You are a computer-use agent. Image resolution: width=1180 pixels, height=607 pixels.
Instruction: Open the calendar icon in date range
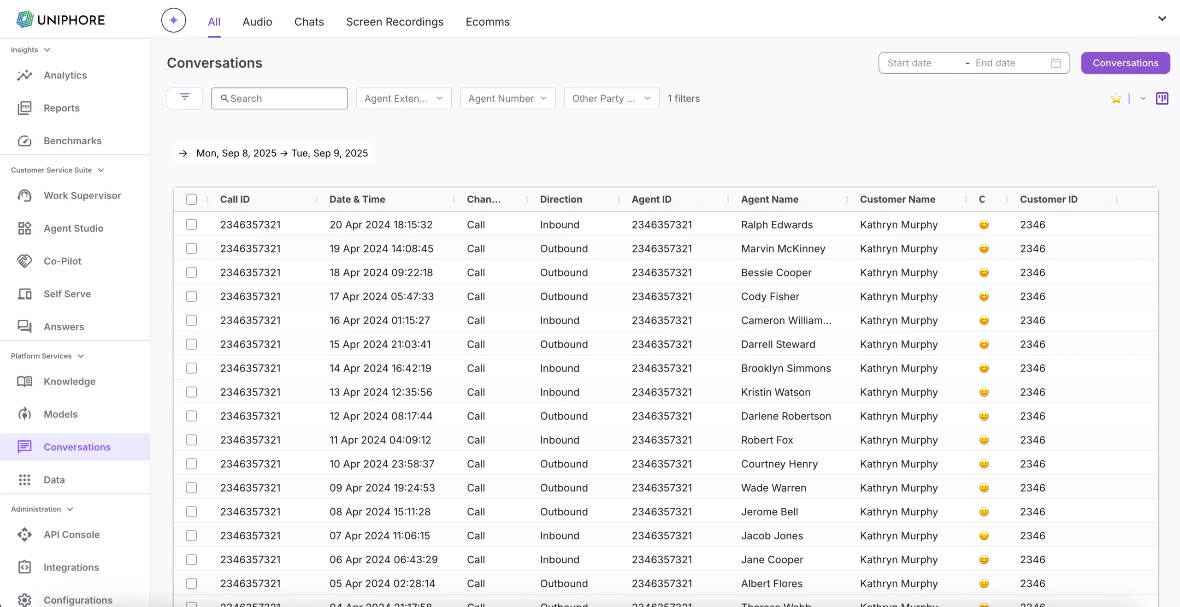coord(1056,63)
